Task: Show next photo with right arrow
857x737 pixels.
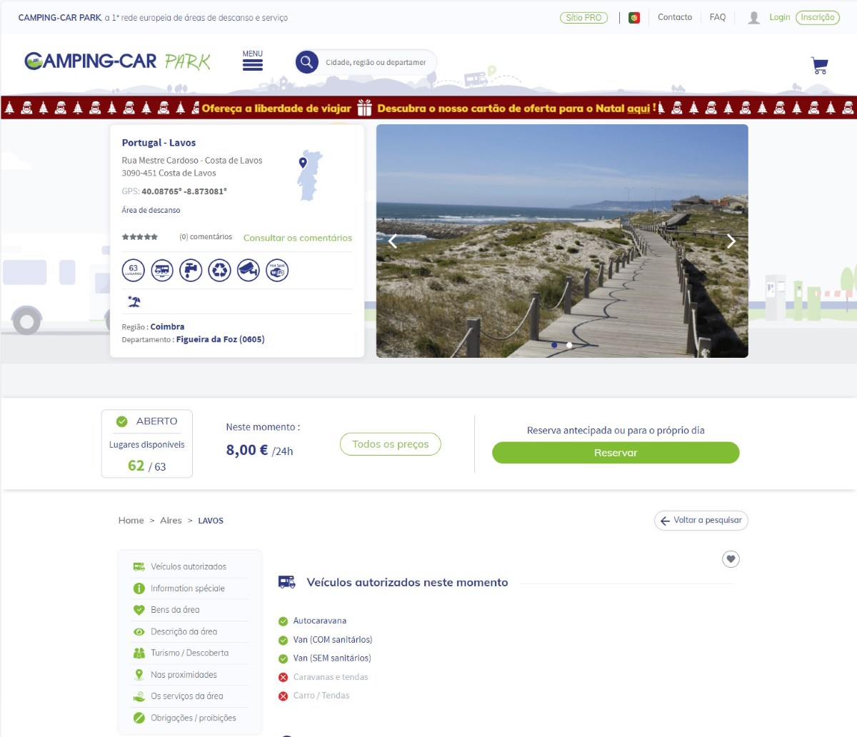Action: click(731, 241)
